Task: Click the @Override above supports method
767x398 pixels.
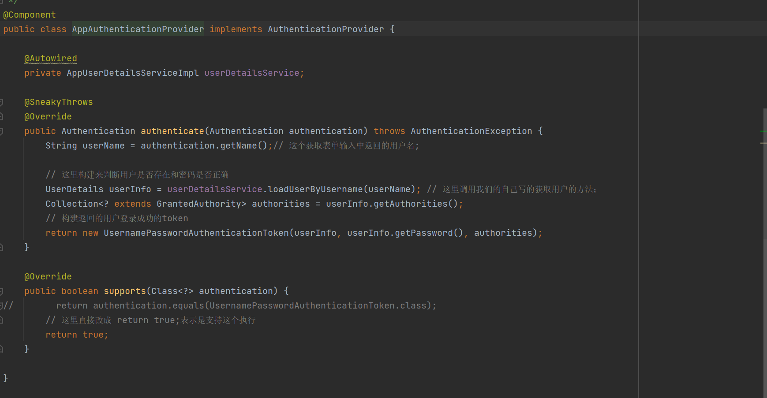Action: 48,277
